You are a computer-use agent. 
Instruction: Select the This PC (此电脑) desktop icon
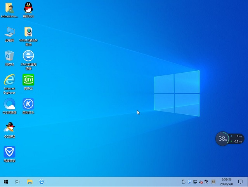[9, 32]
